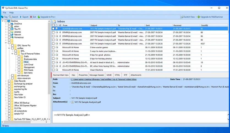Click the PDF attachment file icon
The width and height of the screenshot is (230, 133).
click(x=72, y=102)
